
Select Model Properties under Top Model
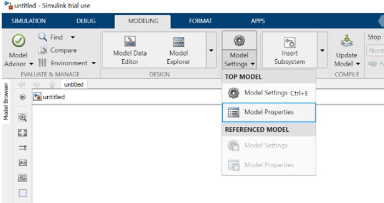[x=269, y=112]
